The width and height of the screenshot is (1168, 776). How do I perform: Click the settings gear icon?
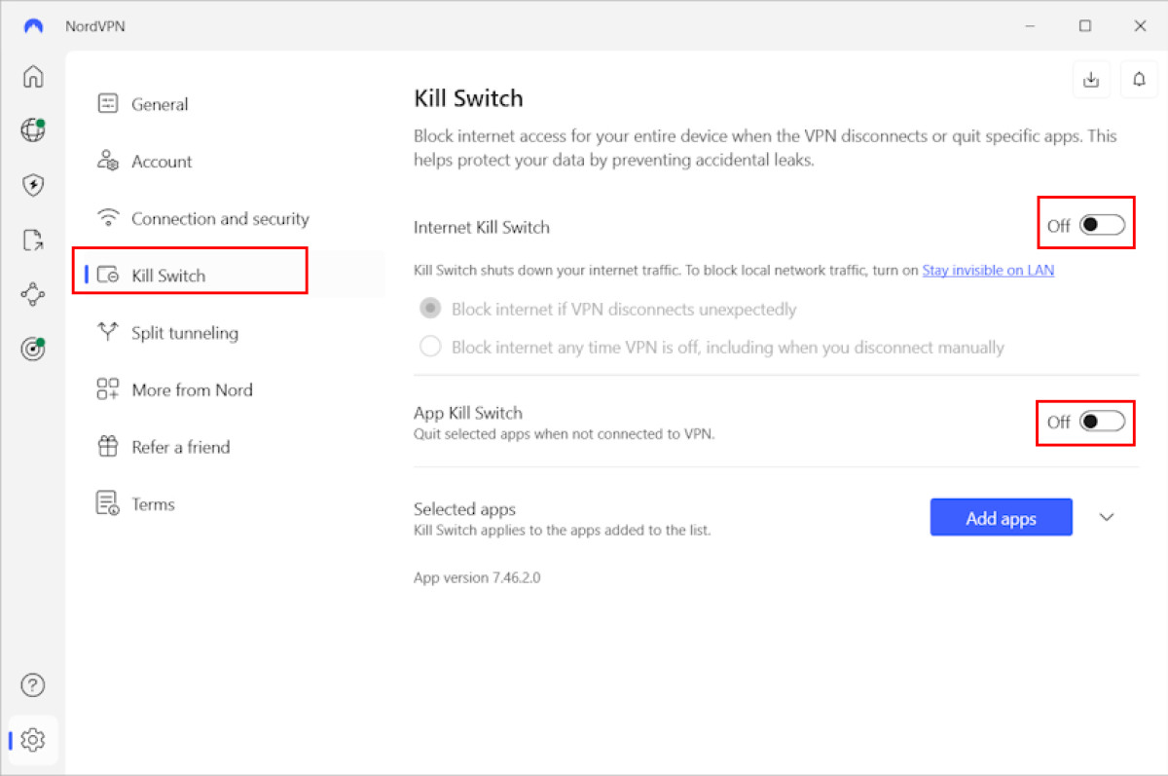(33, 740)
